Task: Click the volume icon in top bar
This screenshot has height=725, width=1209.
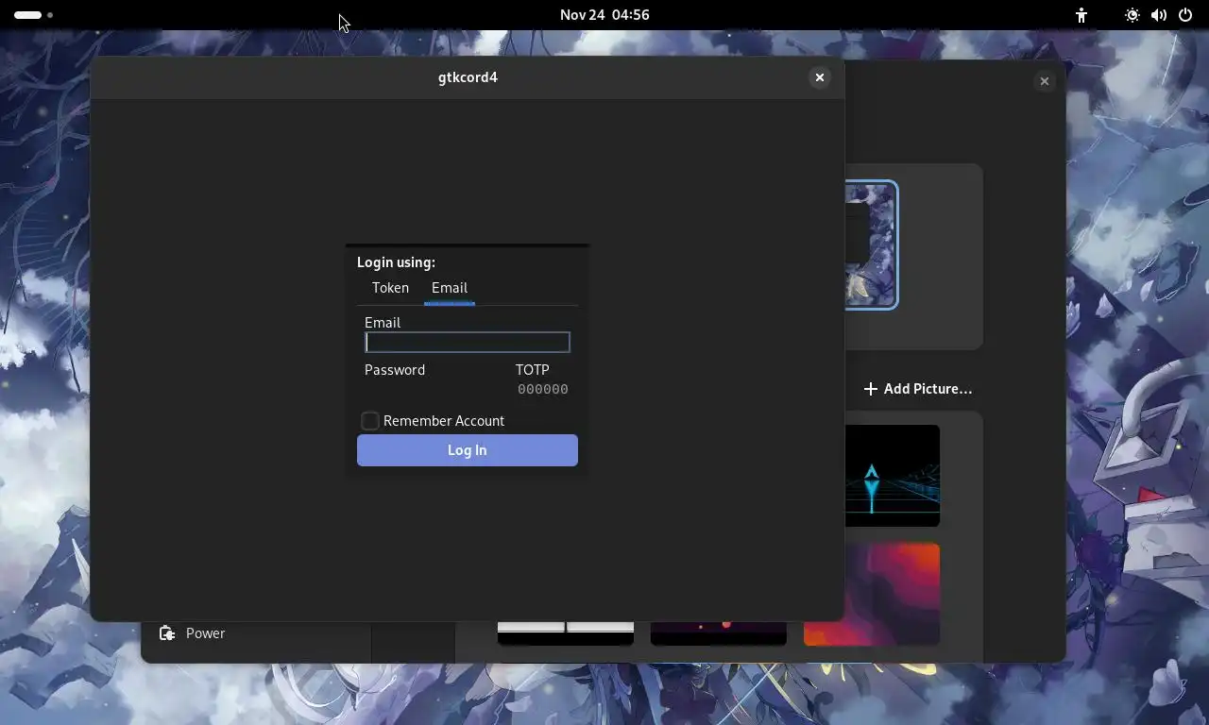Action: point(1159,15)
